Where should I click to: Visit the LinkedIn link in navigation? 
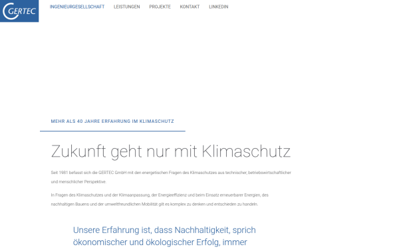tap(219, 7)
